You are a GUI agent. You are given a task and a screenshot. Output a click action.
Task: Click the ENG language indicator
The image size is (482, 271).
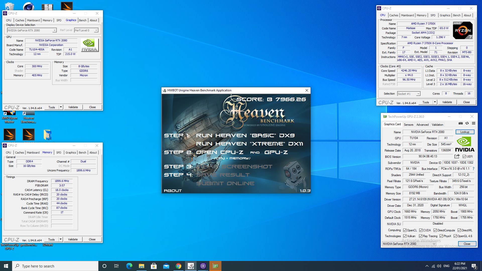click(x=446, y=266)
